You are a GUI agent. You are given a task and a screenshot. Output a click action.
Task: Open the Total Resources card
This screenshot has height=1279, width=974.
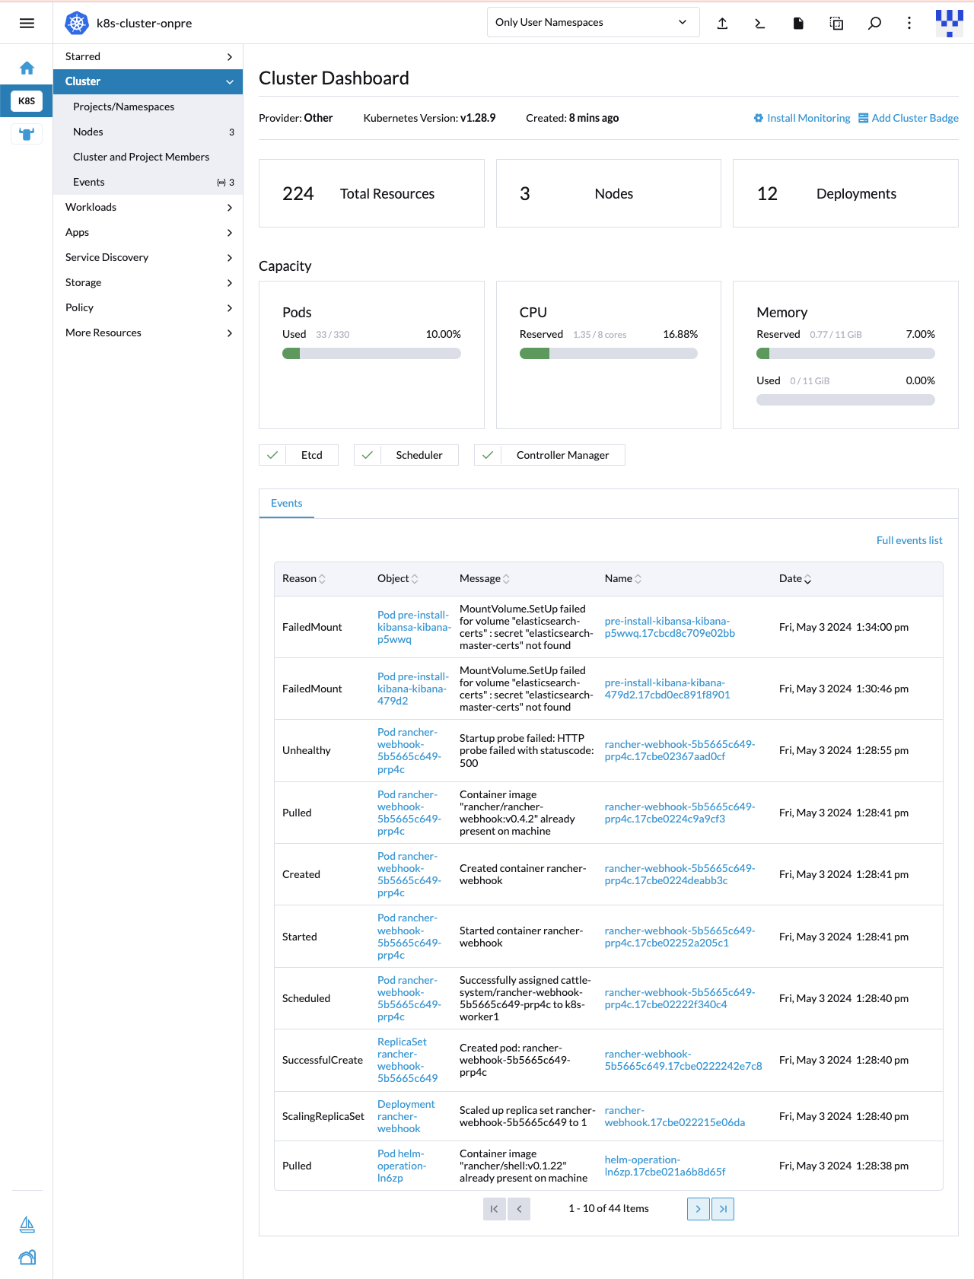click(371, 193)
